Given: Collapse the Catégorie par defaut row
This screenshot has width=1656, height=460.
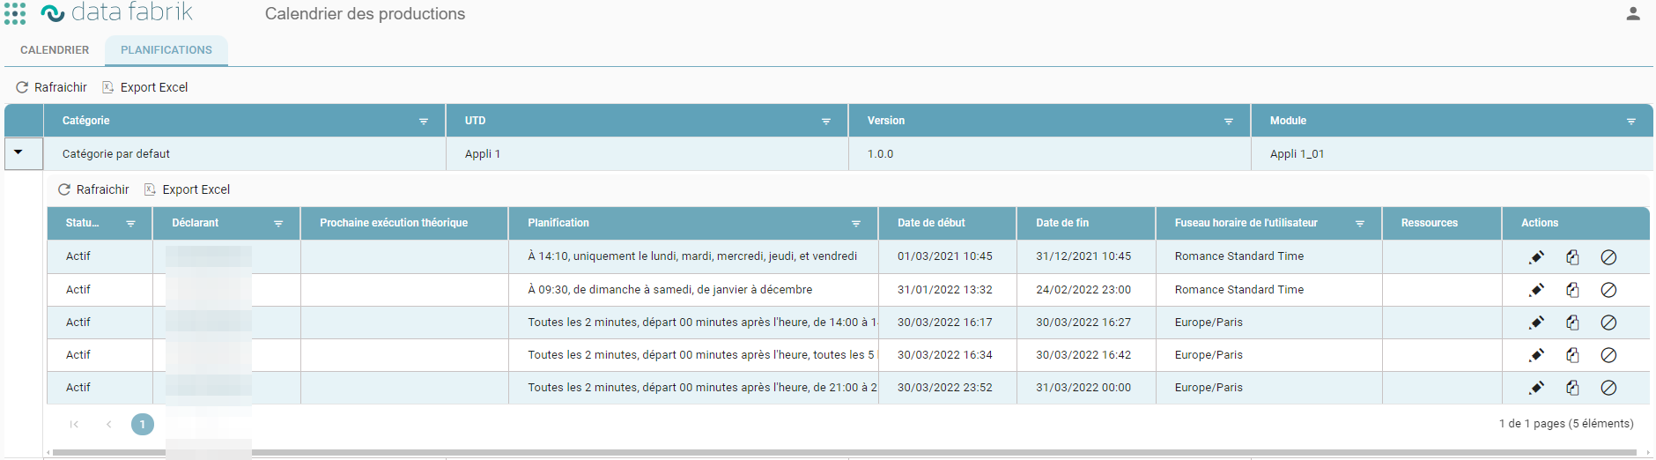Looking at the screenshot, I should pyautogui.click(x=18, y=152).
